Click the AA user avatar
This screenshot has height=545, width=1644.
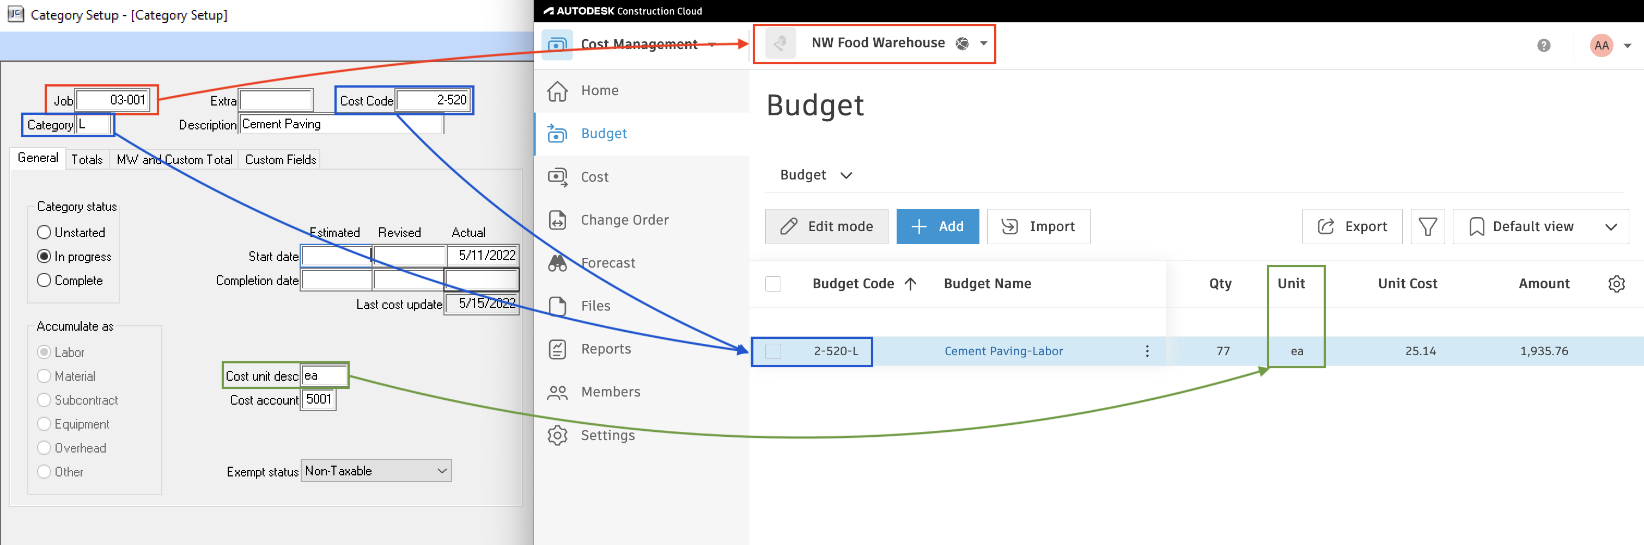1602,45
